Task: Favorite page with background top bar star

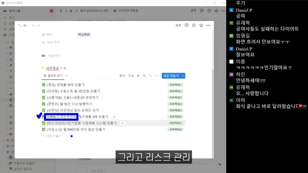Action: click(216, 11)
